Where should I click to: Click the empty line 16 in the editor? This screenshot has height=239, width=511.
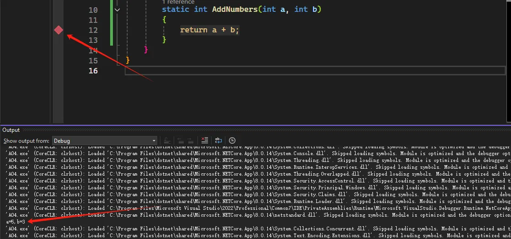pos(315,71)
